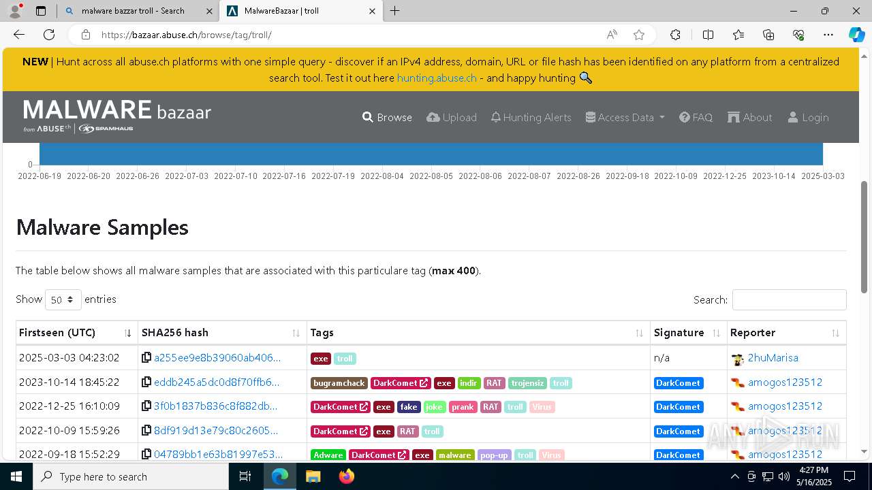Image resolution: width=872 pixels, height=490 pixels.
Task: Open a new tab with the plus button
Action: click(x=395, y=11)
